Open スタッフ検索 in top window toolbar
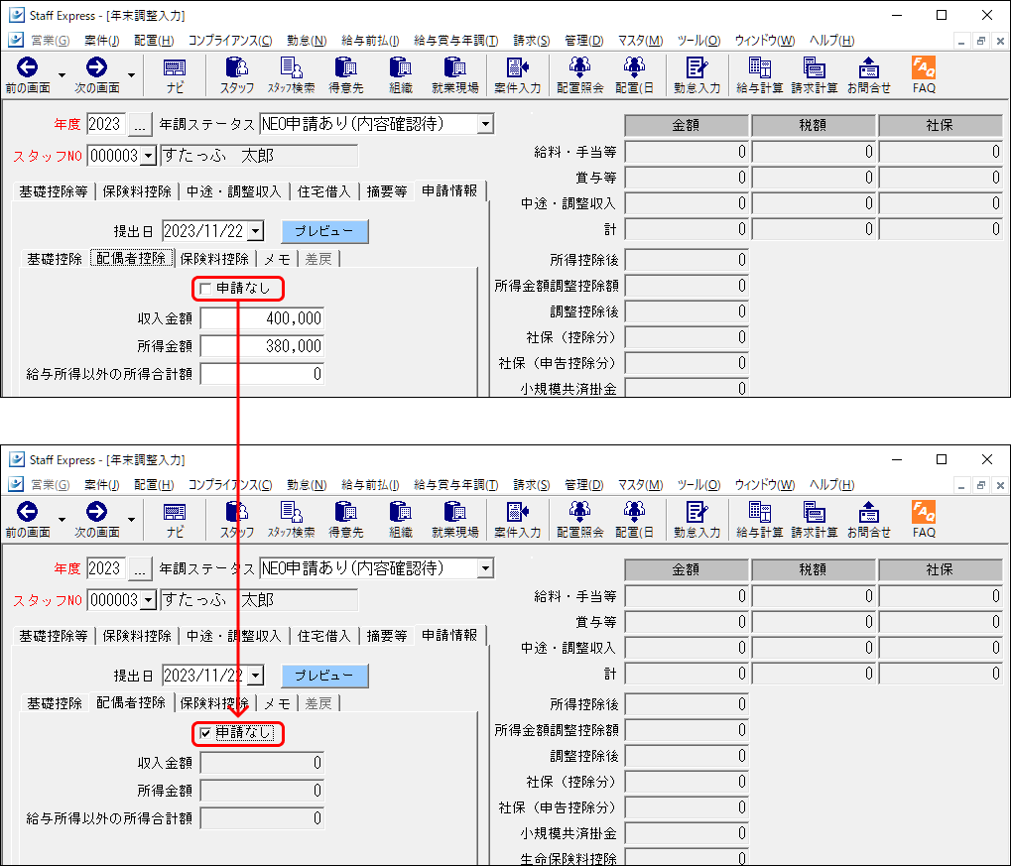1011x866 pixels. click(x=291, y=75)
